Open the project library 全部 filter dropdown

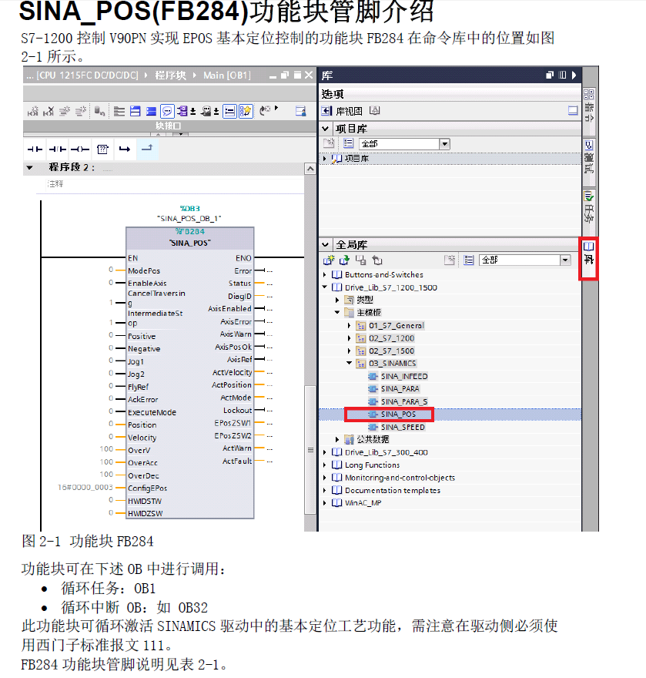(x=444, y=144)
